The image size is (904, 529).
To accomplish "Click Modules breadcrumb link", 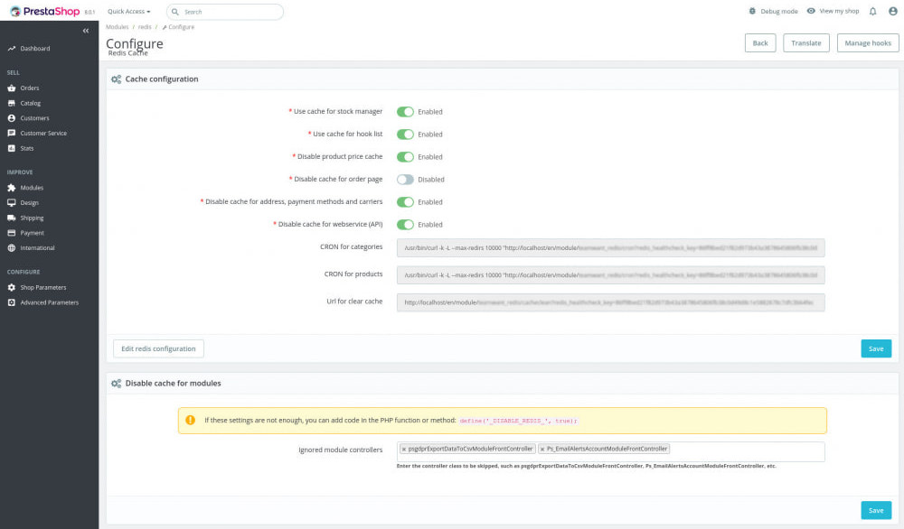I will 117,27.
